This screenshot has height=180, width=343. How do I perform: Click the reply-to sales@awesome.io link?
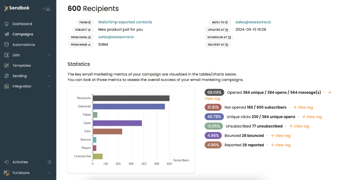[253, 22]
